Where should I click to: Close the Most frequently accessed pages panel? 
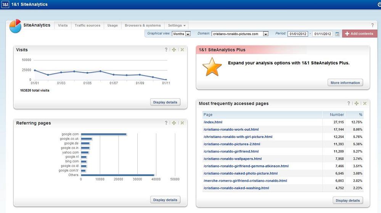[x=365, y=103]
